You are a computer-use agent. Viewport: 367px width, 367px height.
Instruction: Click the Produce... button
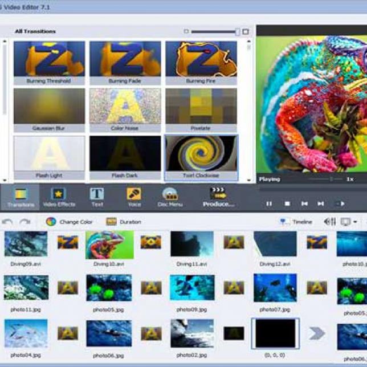click(218, 197)
